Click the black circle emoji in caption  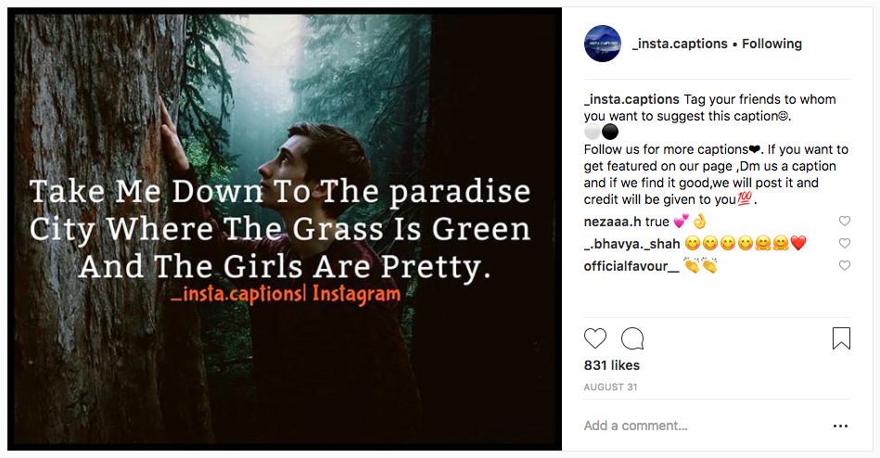coord(610,133)
